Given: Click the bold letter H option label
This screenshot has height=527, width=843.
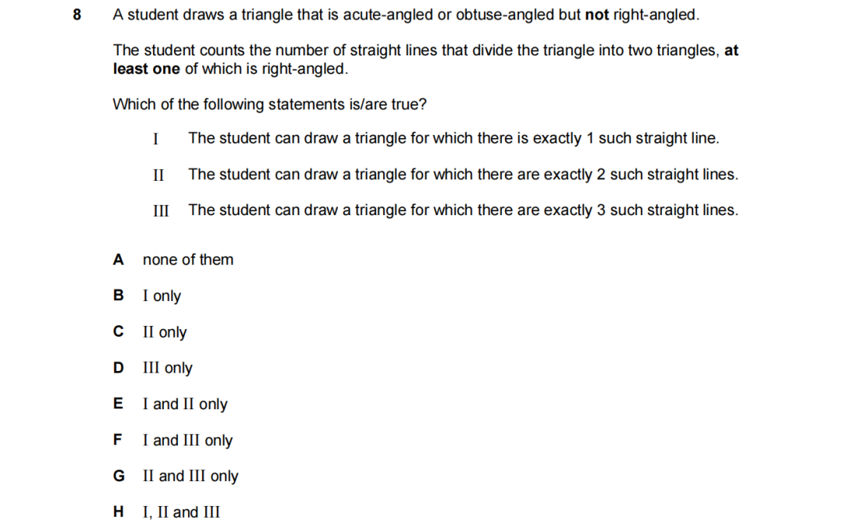Looking at the screenshot, I should pyautogui.click(x=119, y=512).
